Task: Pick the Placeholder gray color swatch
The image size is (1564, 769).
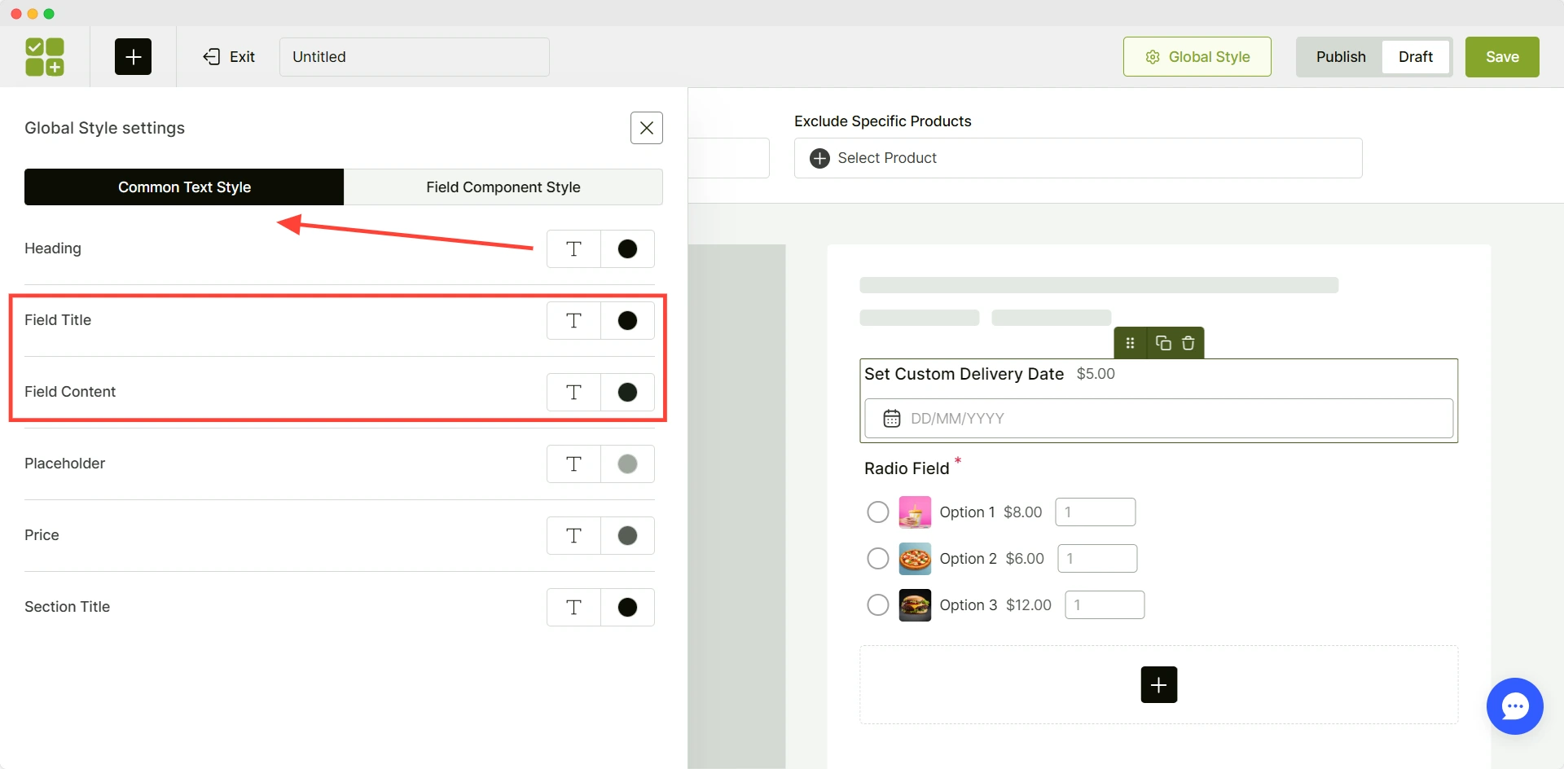Action: click(627, 464)
